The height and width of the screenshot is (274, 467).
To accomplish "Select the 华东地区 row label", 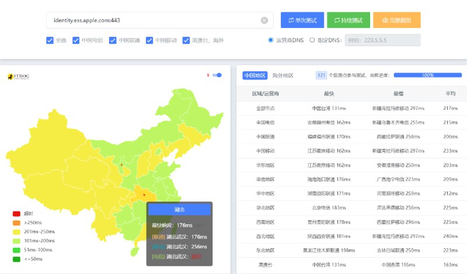I will pyautogui.click(x=266, y=165).
